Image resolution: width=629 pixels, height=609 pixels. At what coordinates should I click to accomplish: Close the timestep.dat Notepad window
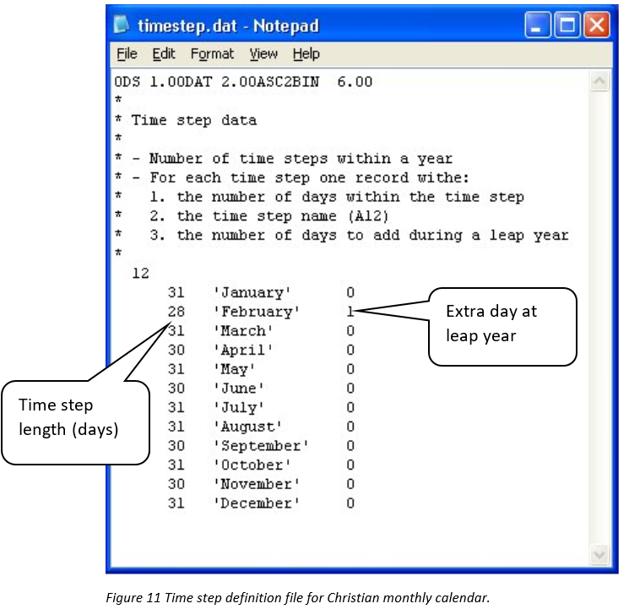point(597,24)
